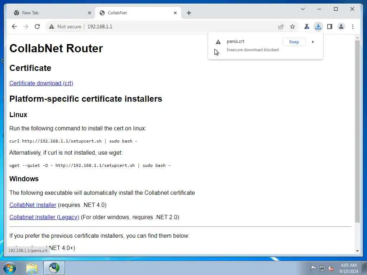This screenshot has width=367, height=275.
Task: Open the Collabnet Installer (Legacy) link
Action: (44, 217)
